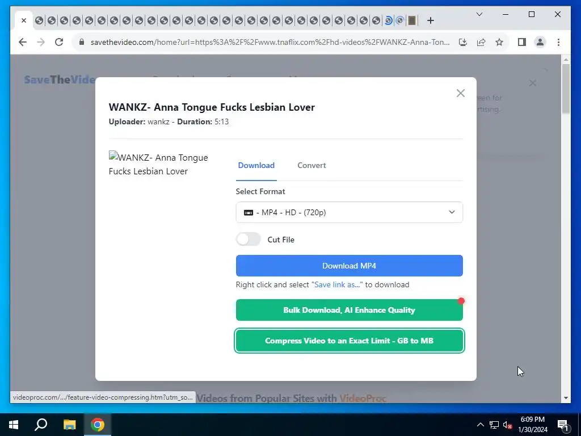Switch to the last brown-icon tab

pyautogui.click(x=412, y=21)
